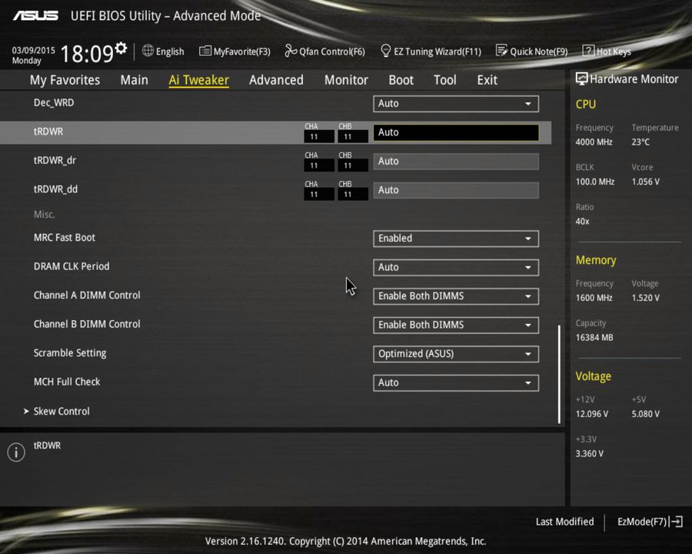Expand the Skew Control submenu
The height and width of the screenshot is (554, 692).
click(61, 411)
